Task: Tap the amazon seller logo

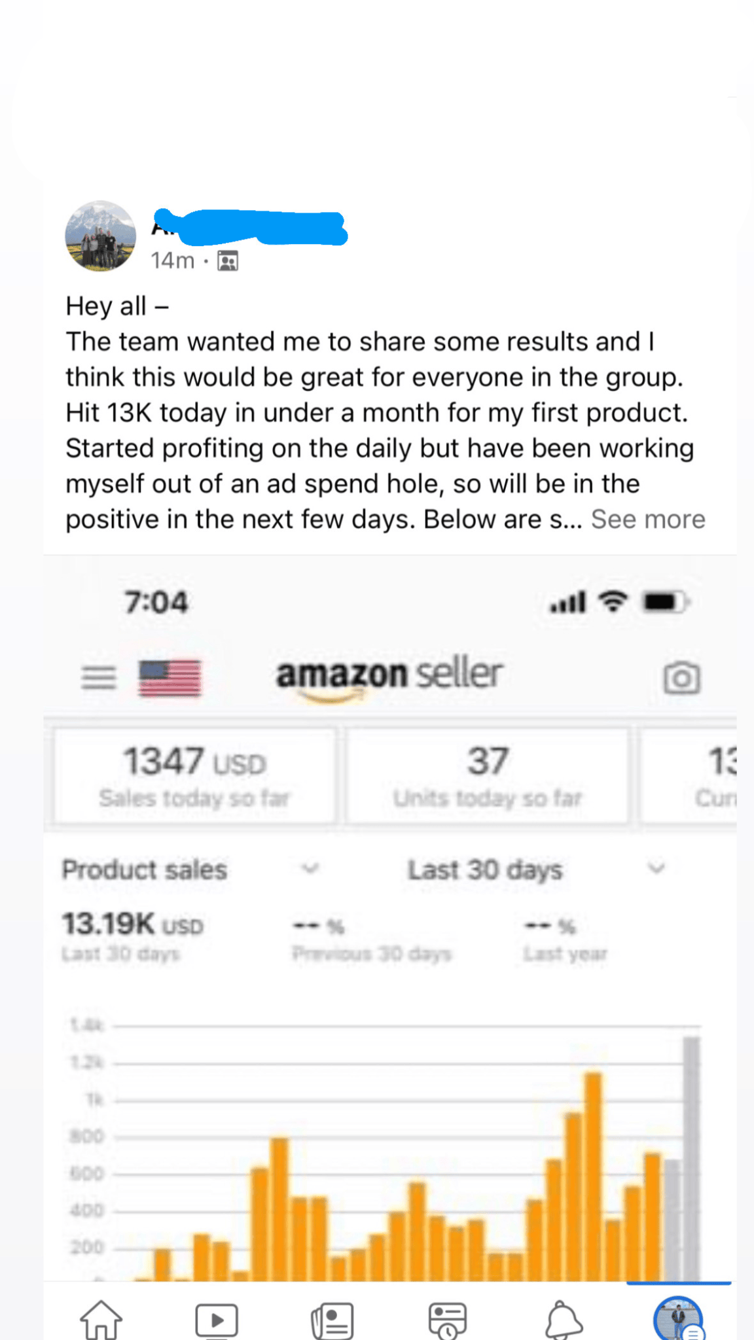Action: click(x=389, y=675)
